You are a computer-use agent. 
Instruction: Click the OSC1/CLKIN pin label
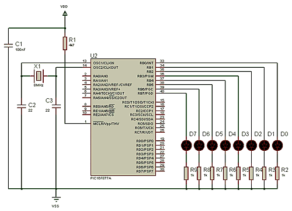pyautogui.click(x=104, y=63)
